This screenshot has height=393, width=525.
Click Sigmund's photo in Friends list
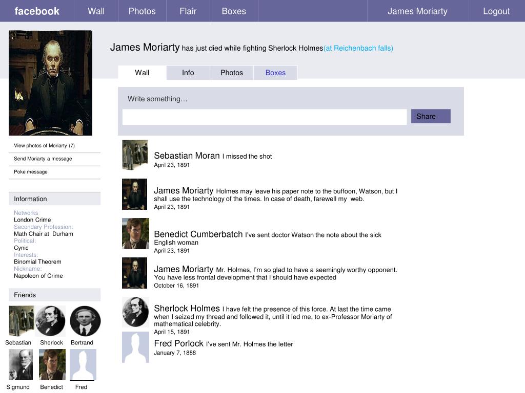coord(21,364)
